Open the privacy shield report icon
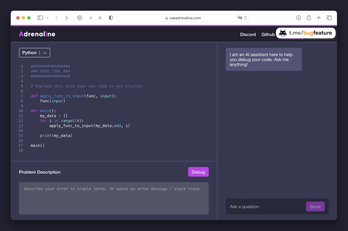 pyautogui.click(x=111, y=18)
